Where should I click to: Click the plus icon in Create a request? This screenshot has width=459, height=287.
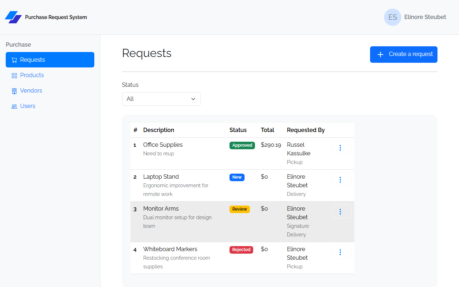[380, 55]
